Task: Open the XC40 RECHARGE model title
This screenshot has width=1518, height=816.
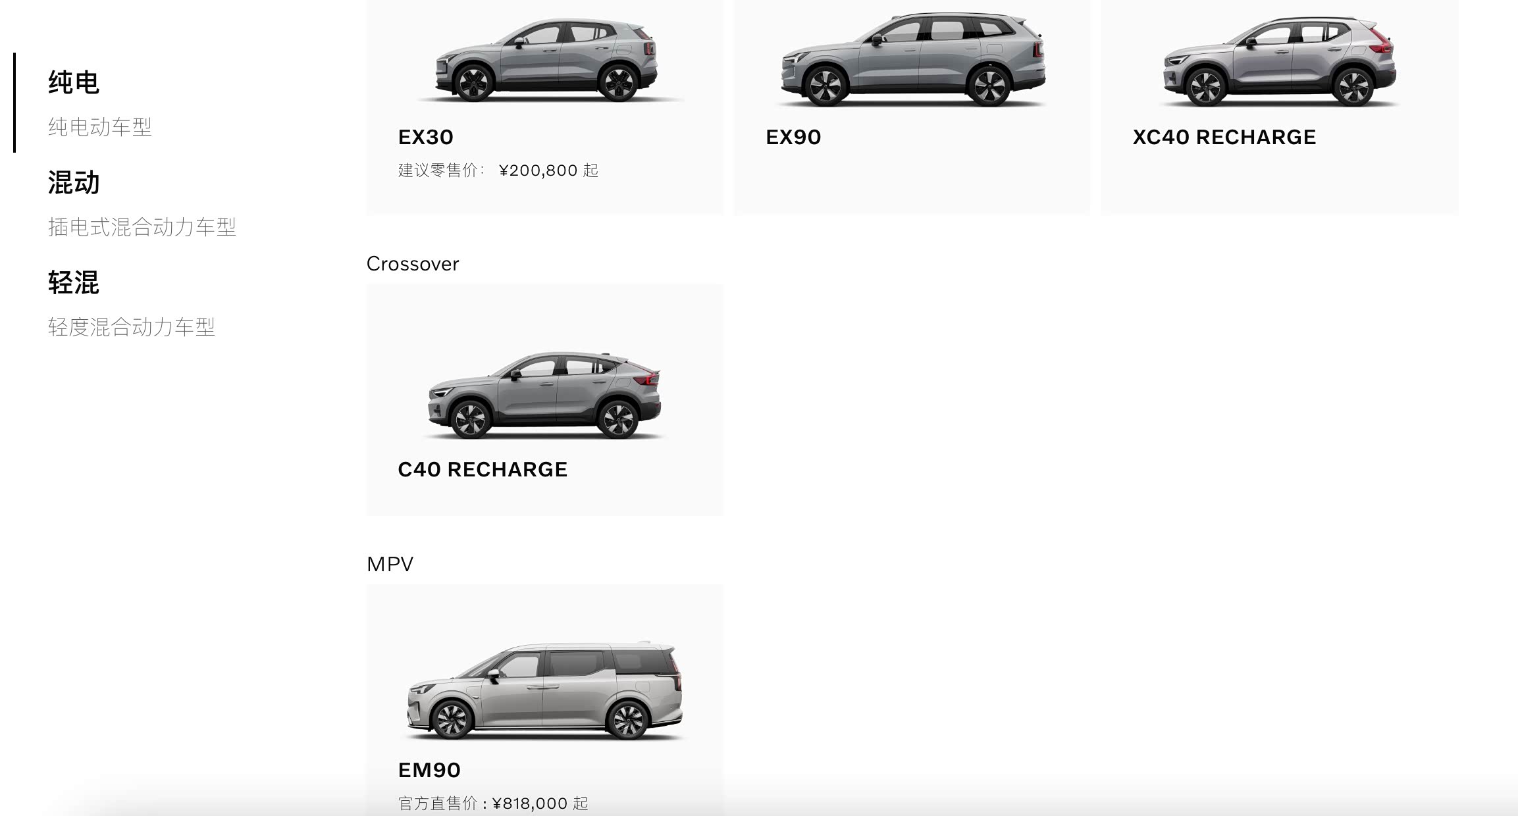Action: click(x=1224, y=137)
